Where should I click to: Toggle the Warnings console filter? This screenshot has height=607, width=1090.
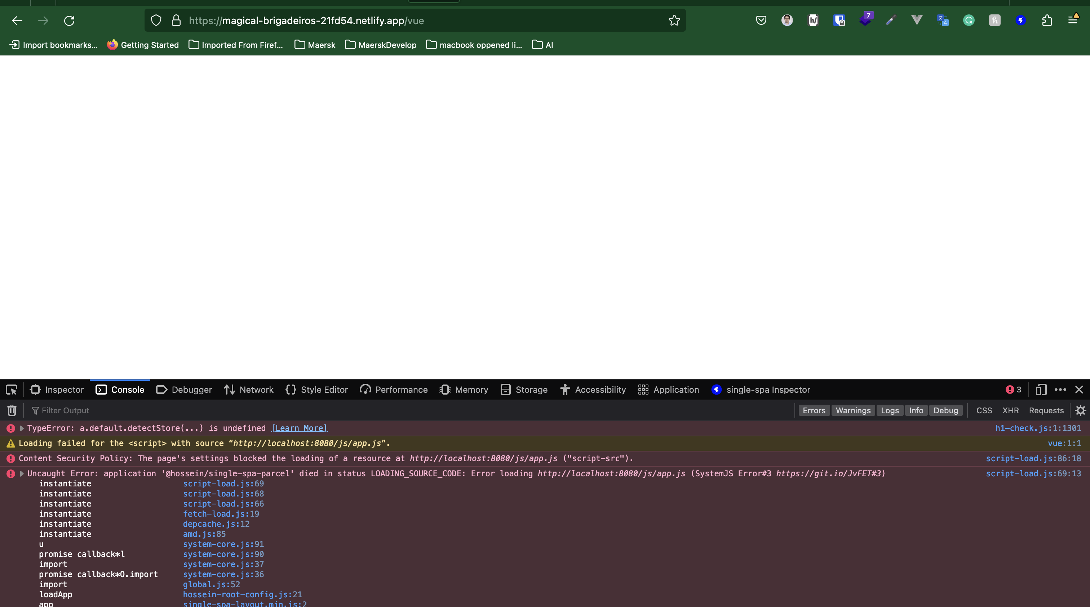pyautogui.click(x=852, y=410)
